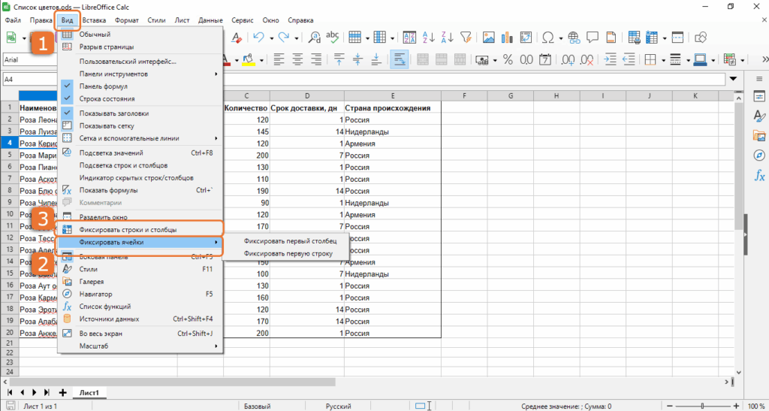Sort ascending with A-Z arrow icon
The height and width of the screenshot is (411, 769).
coord(429,38)
